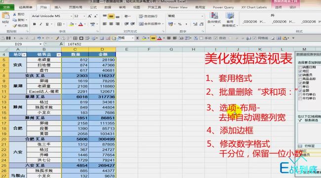Click the Copy icon
This screenshot has width=321, height=178.
point(14,20)
